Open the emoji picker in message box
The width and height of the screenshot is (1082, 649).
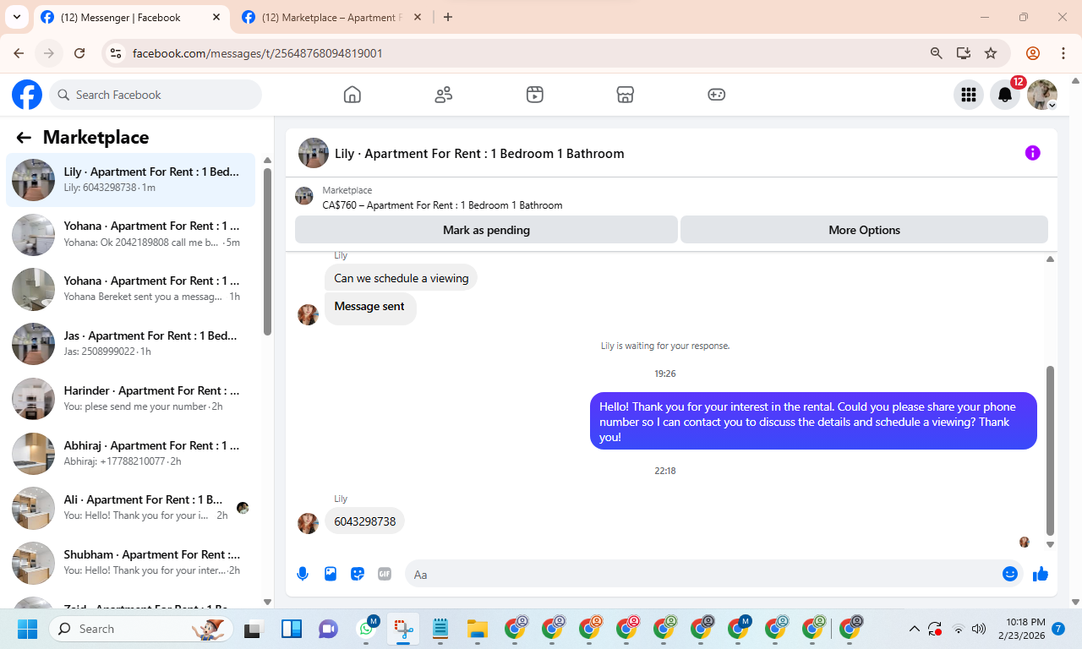tap(1010, 575)
